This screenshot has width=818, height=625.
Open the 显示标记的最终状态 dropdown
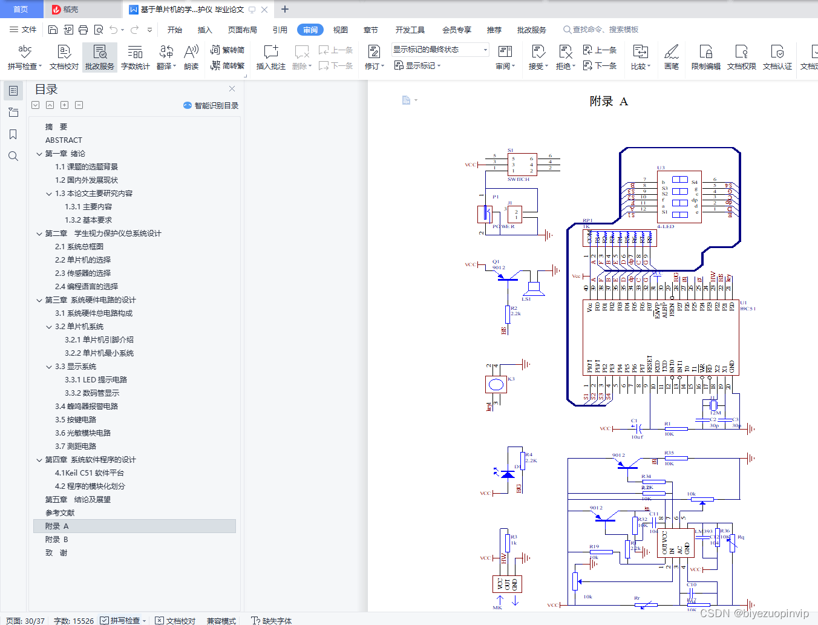[440, 50]
